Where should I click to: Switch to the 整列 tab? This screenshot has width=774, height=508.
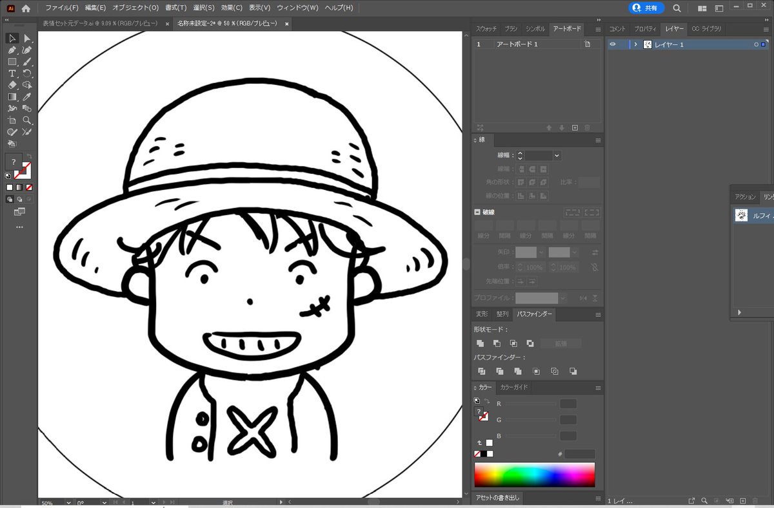tap(502, 314)
